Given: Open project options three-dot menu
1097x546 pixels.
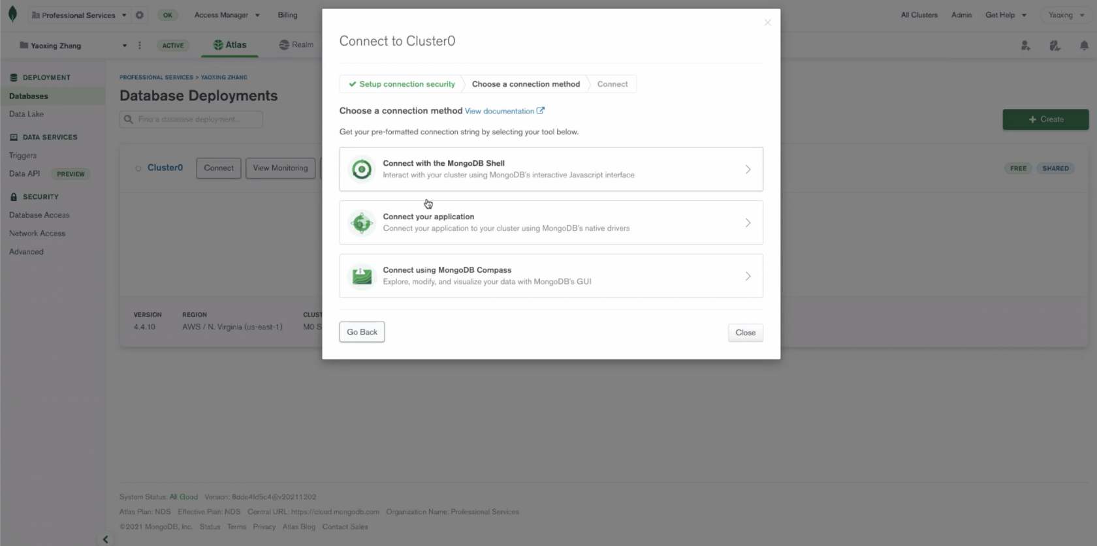Looking at the screenshot, I should pos(140,45).
